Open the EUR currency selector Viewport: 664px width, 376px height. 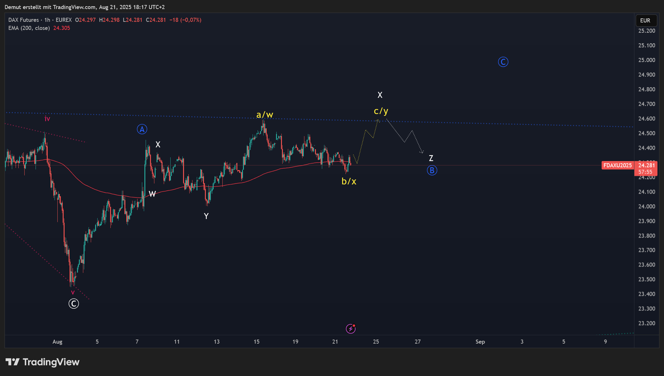point(646,21)
